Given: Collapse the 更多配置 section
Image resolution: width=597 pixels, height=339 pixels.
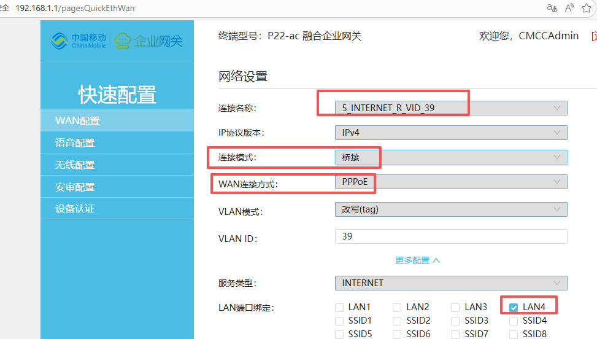Looking at the screenshot, I should (417, 260).
